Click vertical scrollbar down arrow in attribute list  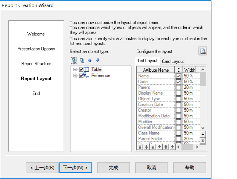click(203, 128)
